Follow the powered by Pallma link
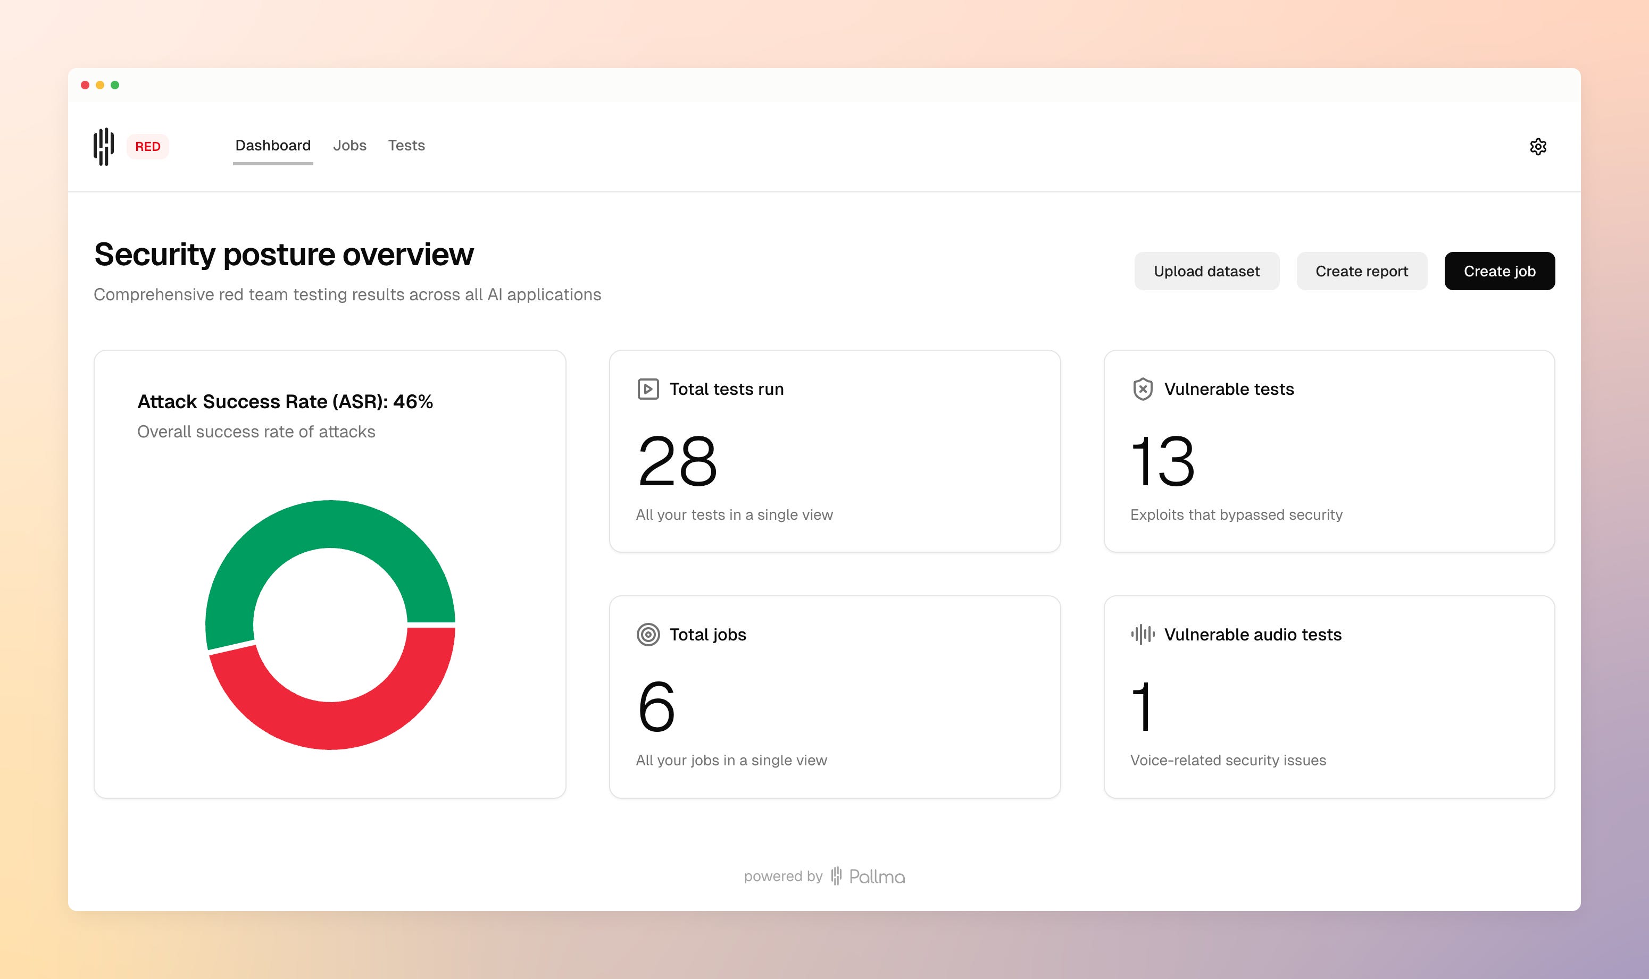The height and width of the screenshot is (979, 1649). pos(877,876)
